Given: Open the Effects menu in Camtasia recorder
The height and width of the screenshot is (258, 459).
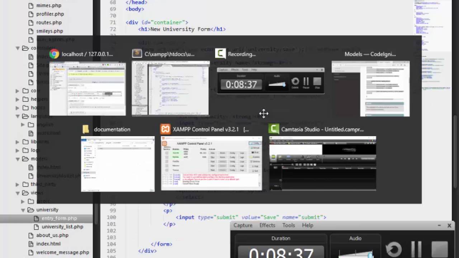Looking at the screenshot, I should (x=267, y=225).
